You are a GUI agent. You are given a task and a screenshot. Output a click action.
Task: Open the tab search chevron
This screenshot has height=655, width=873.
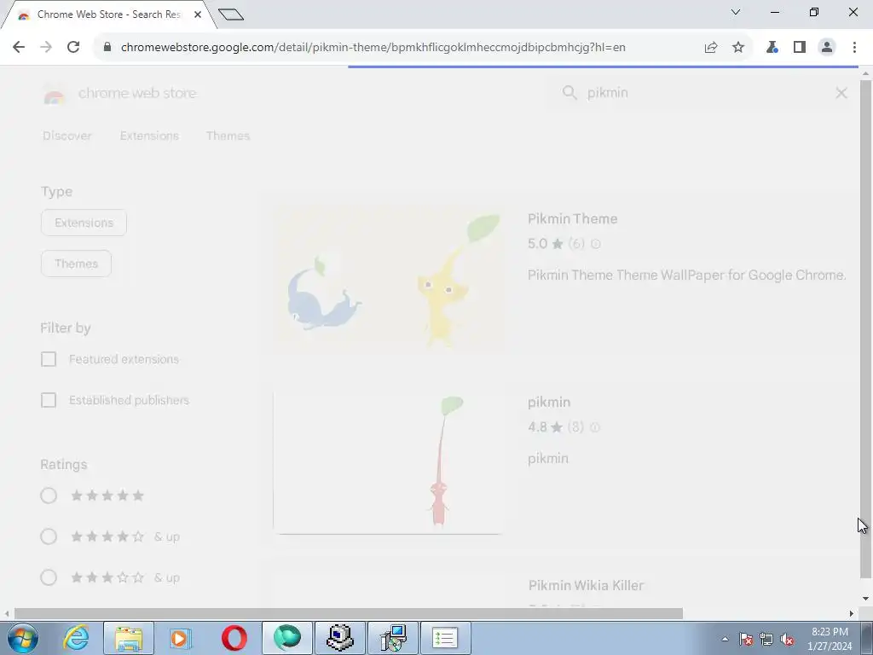pos(736,12)
